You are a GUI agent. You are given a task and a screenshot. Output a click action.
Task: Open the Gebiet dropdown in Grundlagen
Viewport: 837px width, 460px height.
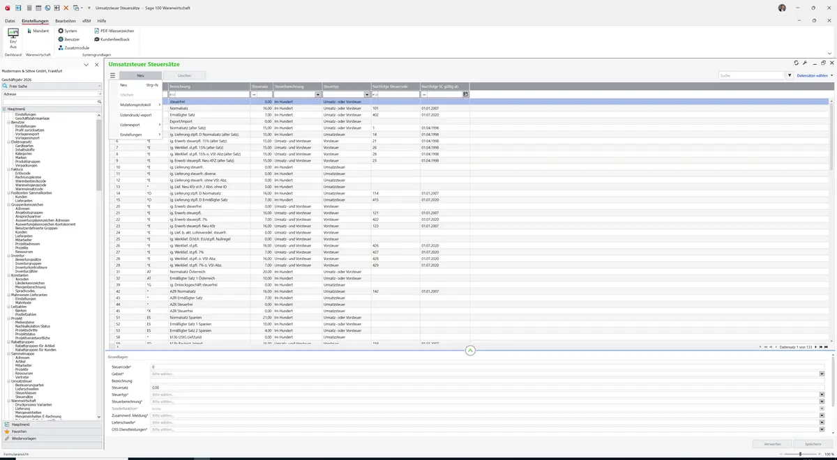point(822,374)
